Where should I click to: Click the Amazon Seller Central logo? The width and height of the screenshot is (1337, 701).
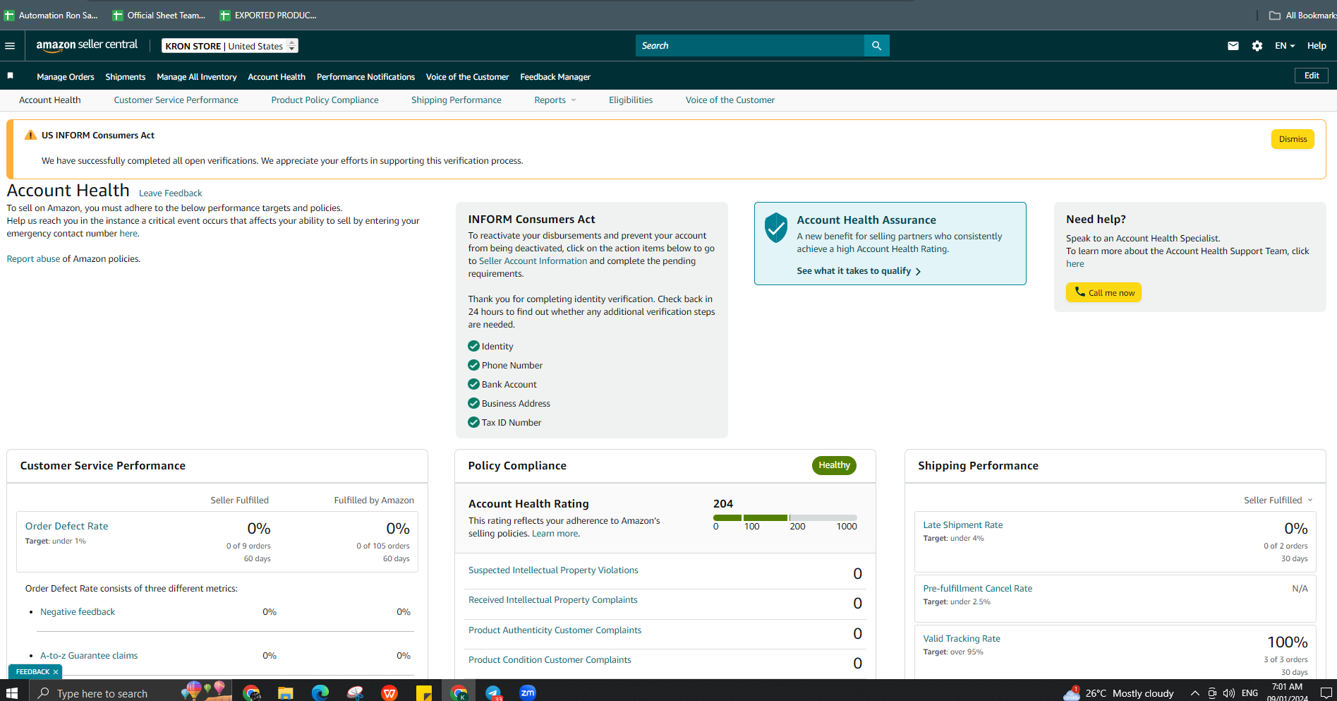pyautogui.click(x=87, y=45)
